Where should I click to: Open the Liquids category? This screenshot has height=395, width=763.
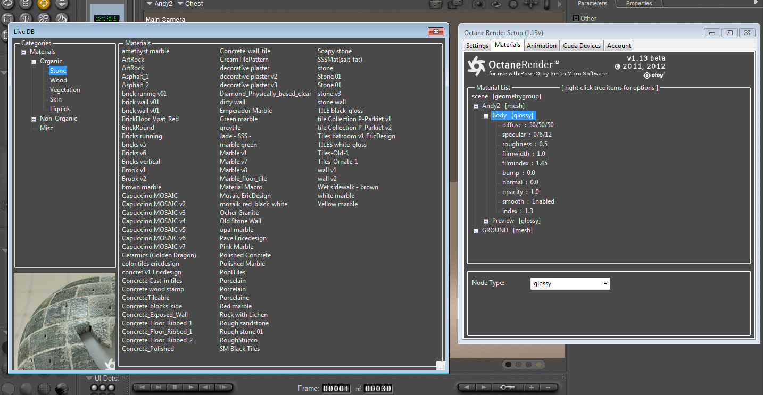click(x=60, y=109)
